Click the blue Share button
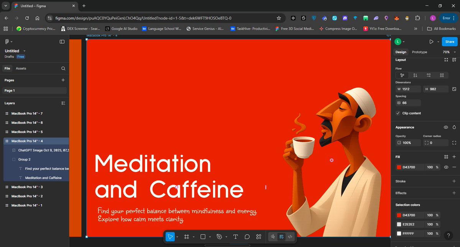 [x=450, y=42]
